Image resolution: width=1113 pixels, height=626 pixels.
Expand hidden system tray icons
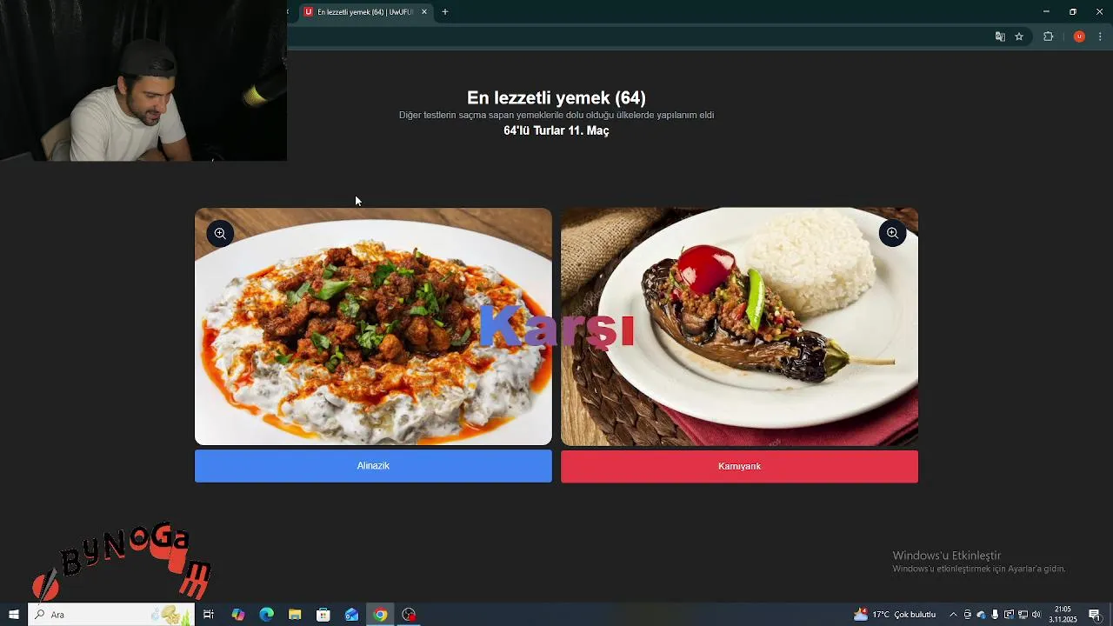pos(953,615)
